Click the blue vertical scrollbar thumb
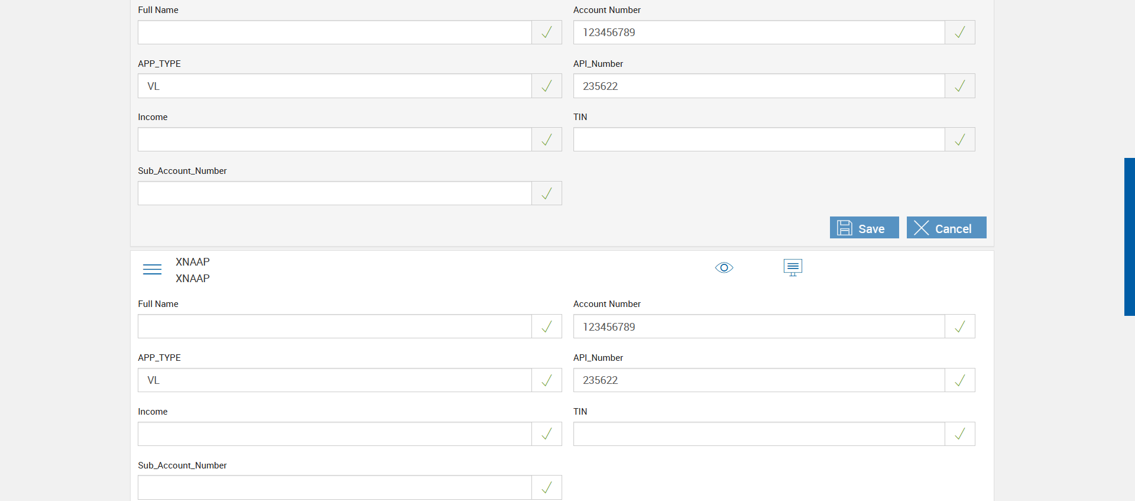Image resolution: width=1135 pixels, height=501 pixels. tap(1129, 237)
